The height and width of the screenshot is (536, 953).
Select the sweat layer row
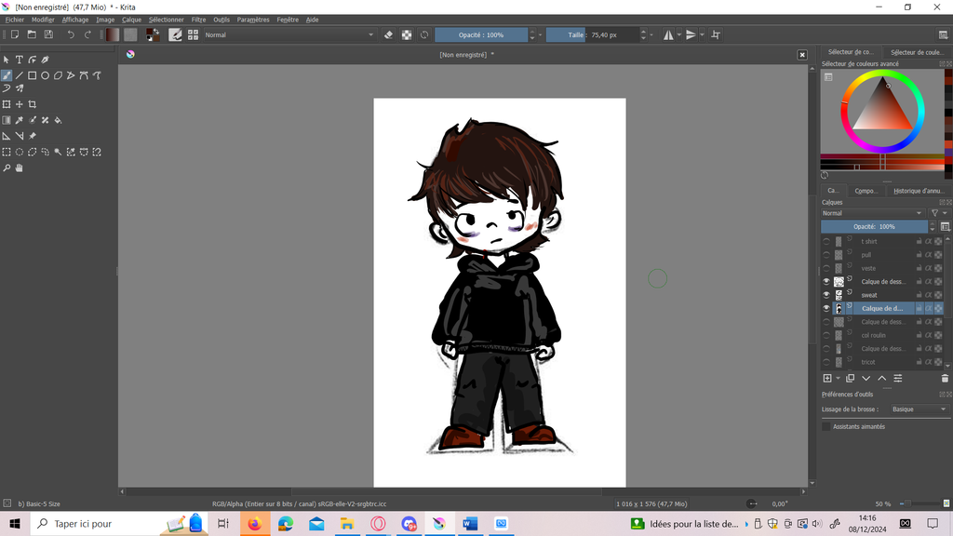(x=883, y=295)
